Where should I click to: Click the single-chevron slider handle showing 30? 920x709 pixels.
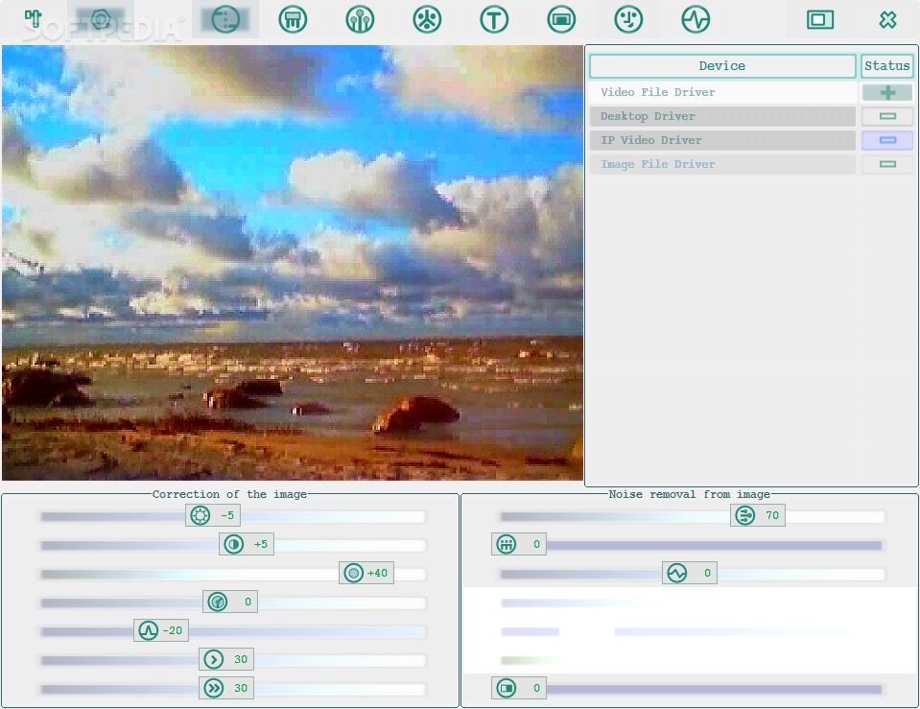click(226, 659)
